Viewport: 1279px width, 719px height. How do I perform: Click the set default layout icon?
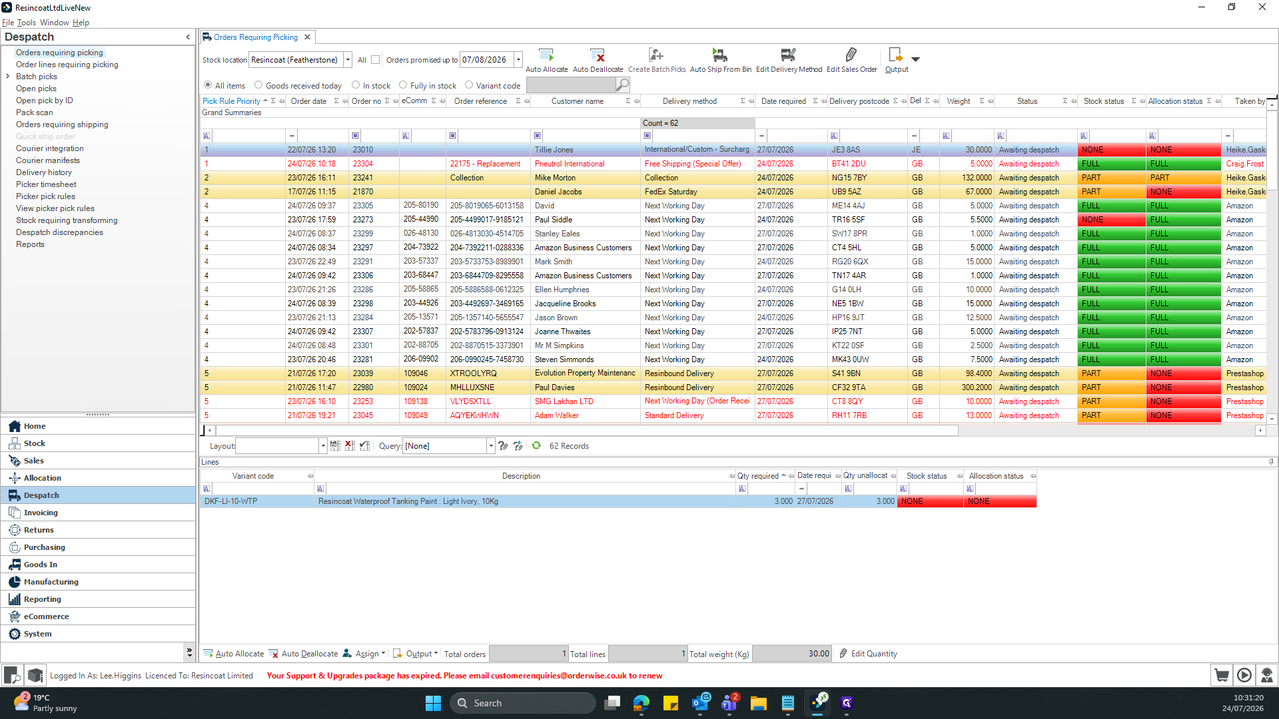click(364, 446)
